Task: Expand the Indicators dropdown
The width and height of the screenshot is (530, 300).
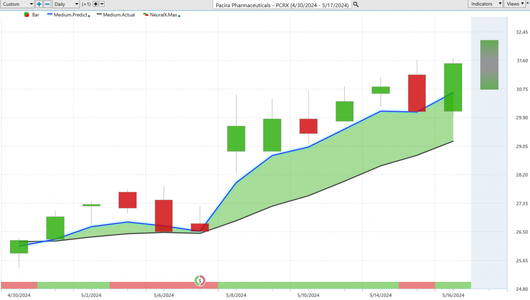Action: 485,4
